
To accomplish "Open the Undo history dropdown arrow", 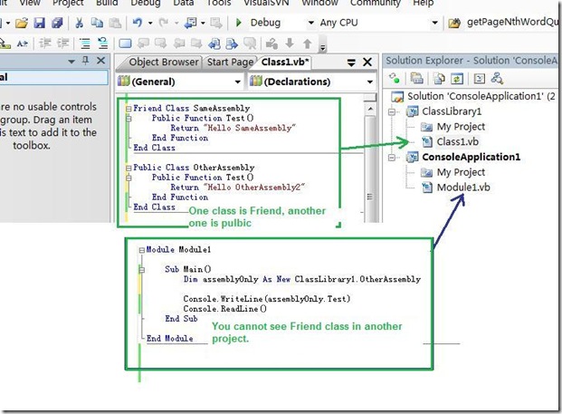I will point(150,24).
